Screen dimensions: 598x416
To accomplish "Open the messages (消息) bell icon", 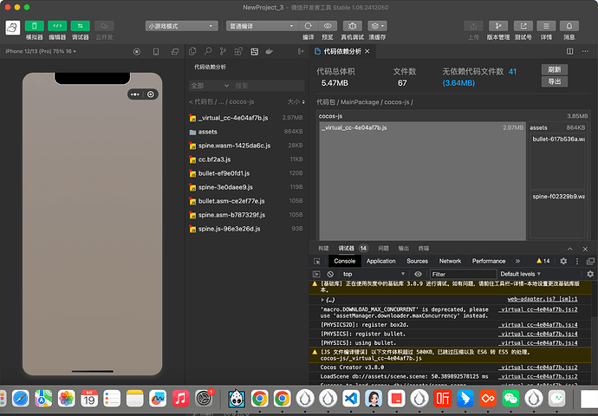I will pos(569,26).
